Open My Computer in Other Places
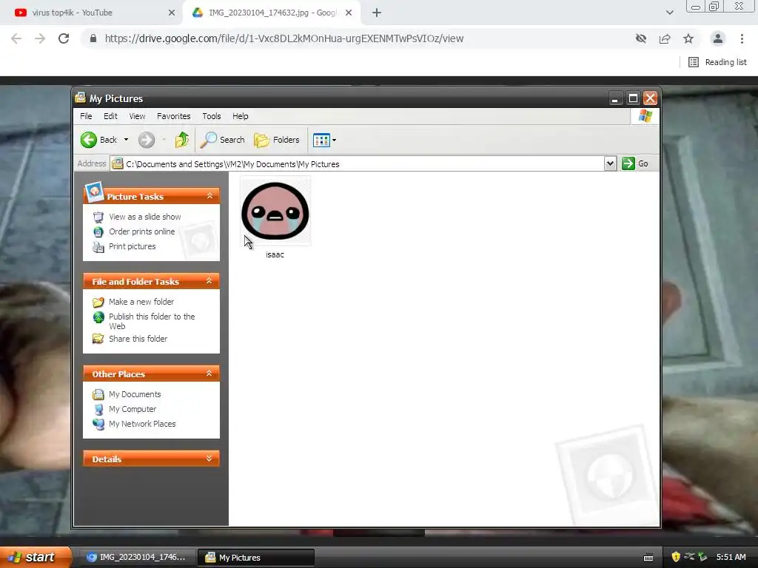The image size is (758, 568). click(x=133, y=409)
